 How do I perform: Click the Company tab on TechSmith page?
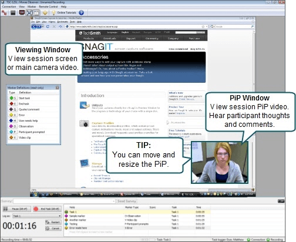coord(173,38)
